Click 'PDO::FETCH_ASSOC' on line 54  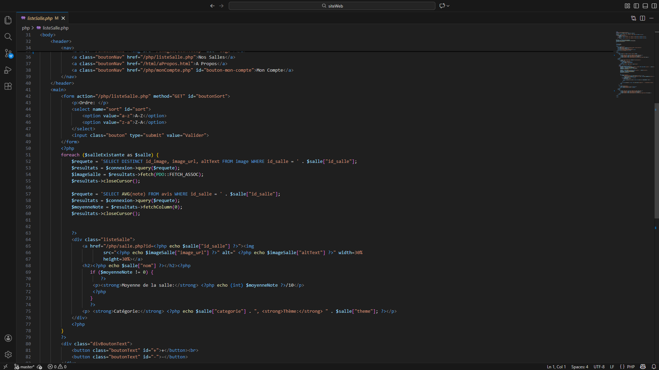point(177,175)
